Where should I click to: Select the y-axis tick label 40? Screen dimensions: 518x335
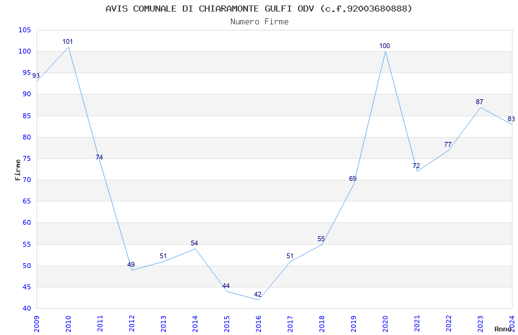point(27,309)
